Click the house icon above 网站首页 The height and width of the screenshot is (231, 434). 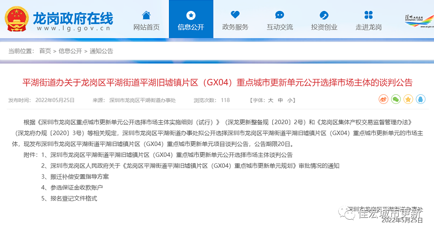[146, 15]
